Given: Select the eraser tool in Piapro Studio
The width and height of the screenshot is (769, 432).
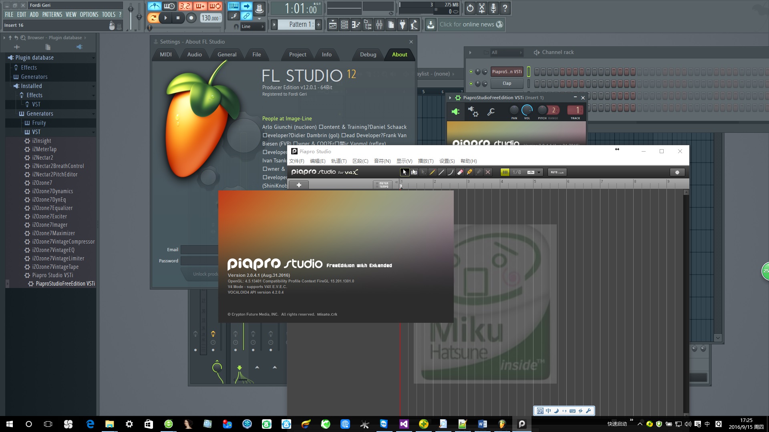Looking at the screenshot, I should point(460,172).
